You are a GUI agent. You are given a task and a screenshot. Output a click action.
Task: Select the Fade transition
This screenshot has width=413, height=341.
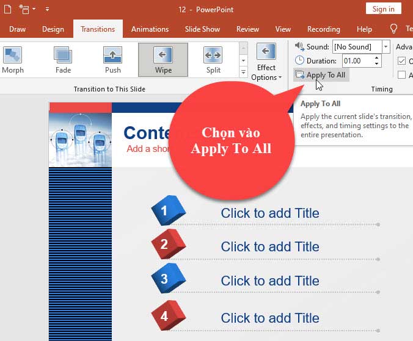(63, 60)
